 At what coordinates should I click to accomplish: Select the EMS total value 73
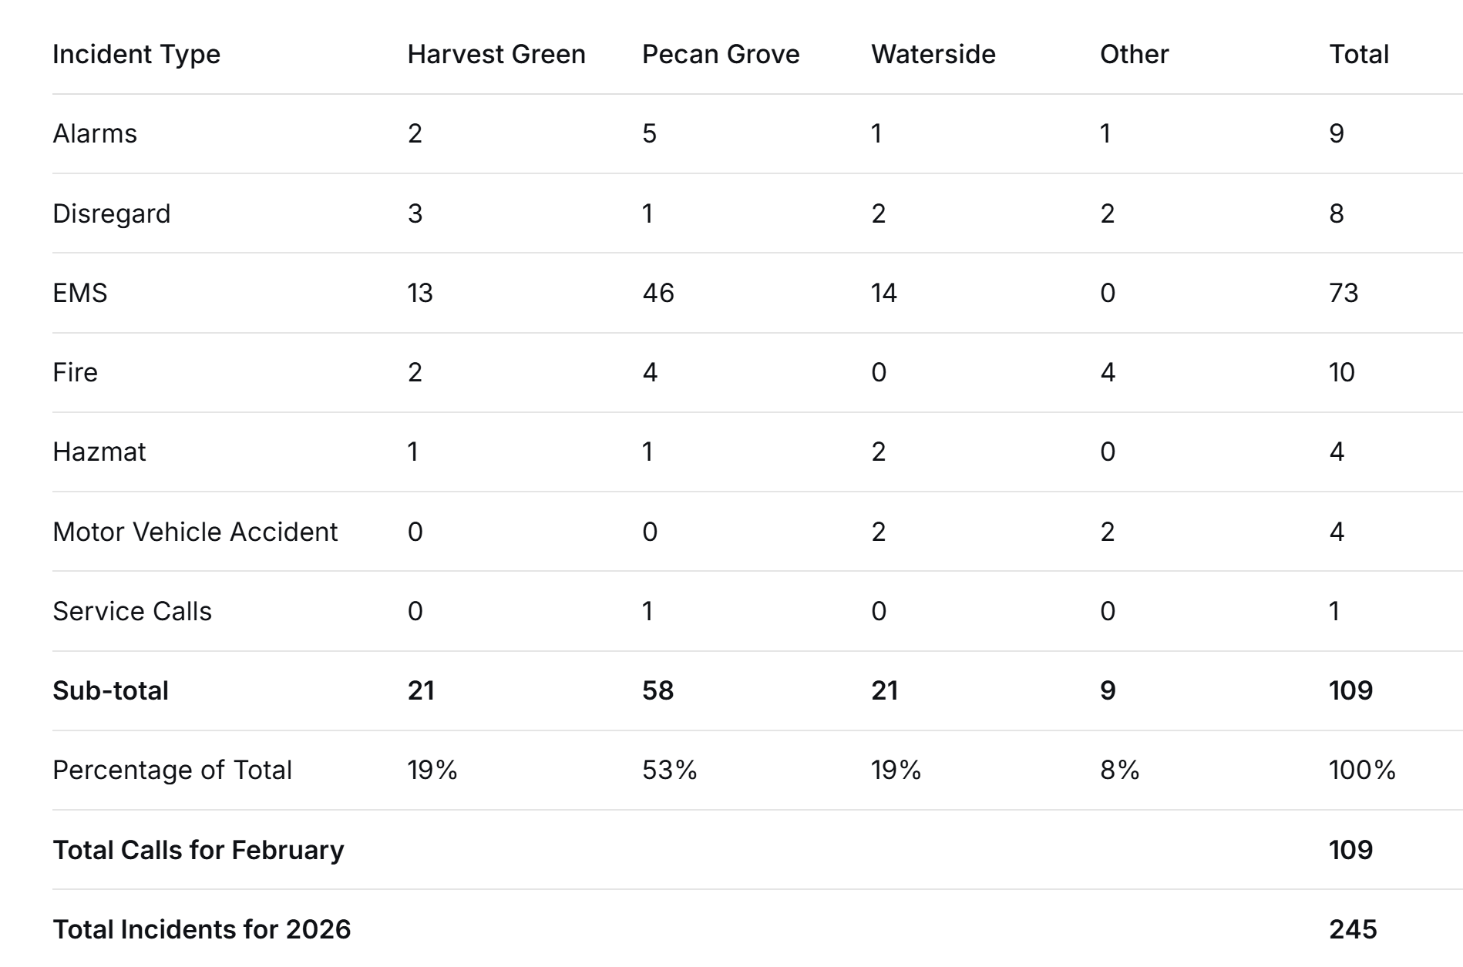coord(1344,293)
